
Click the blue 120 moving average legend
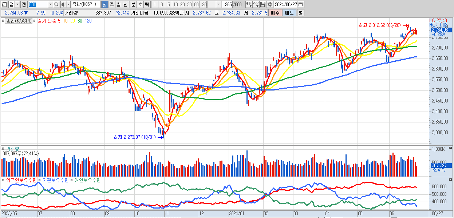click(88, 21)
